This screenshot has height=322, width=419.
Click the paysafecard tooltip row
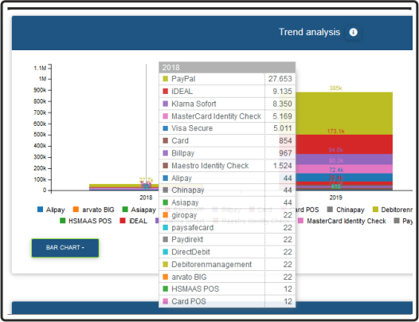click(227, 228)
